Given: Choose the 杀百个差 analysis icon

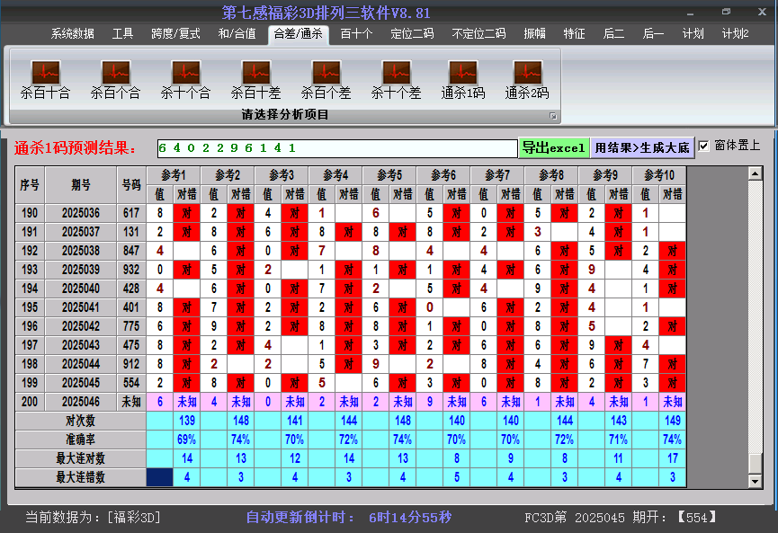Looking at the screenshot, I should point(326,79).
